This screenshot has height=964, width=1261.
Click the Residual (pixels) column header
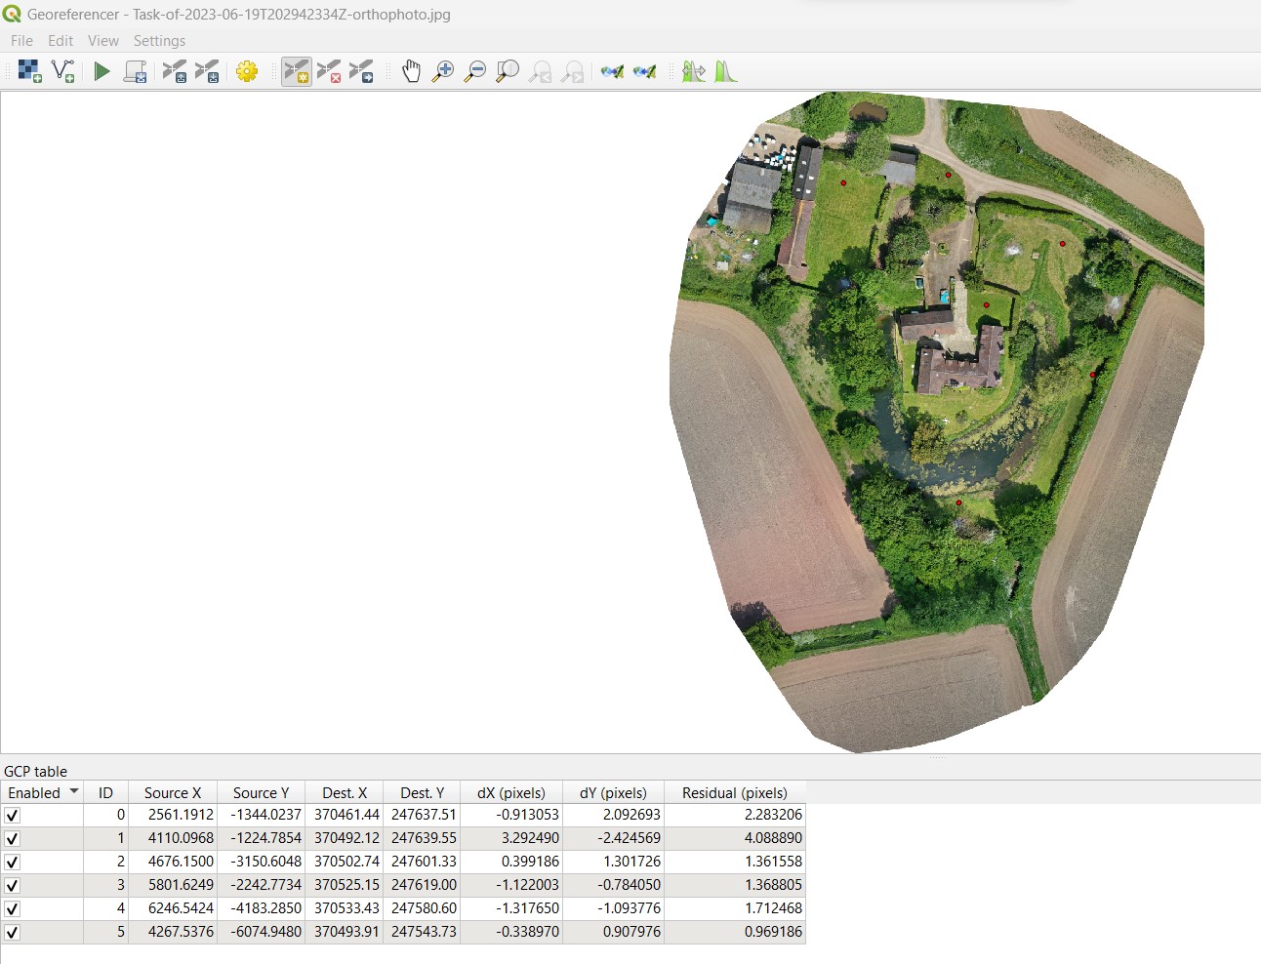734,793
